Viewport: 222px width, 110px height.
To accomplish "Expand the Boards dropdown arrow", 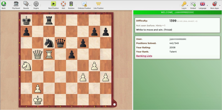I will 30,6.
